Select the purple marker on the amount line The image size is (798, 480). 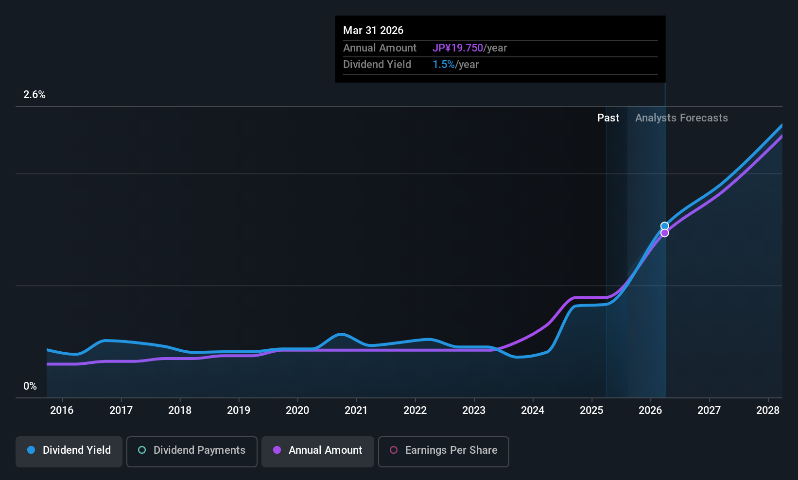pos(664,232)
